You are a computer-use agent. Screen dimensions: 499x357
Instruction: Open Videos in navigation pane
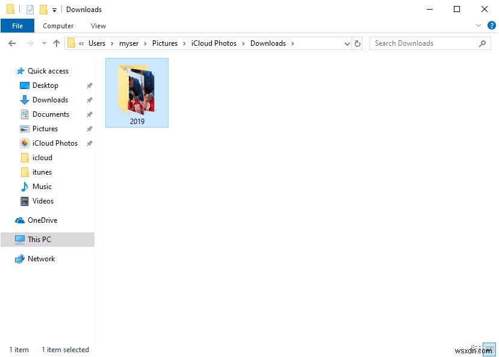(43, 201)
